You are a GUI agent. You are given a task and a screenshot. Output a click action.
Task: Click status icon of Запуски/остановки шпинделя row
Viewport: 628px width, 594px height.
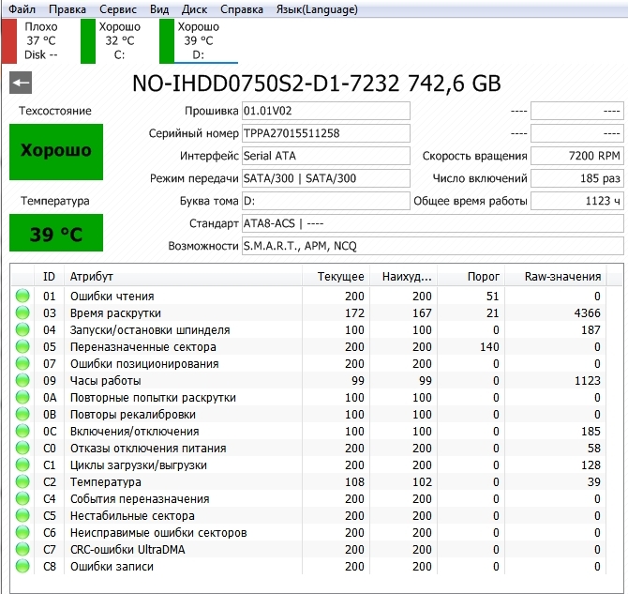coord(22,329)
